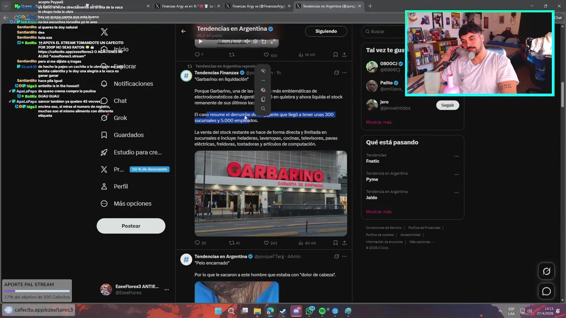Click the Copilot icon in selection popup
This screenshot has width=566, height=318.
[263, 90]
